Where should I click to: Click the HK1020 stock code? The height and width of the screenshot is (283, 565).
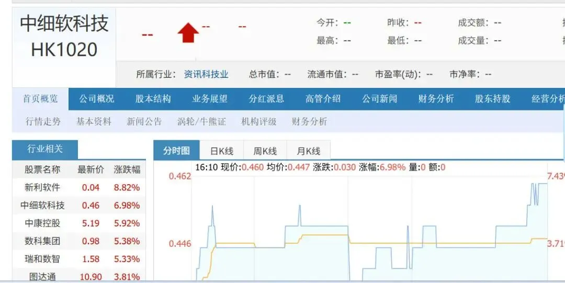tap(64, 50)
